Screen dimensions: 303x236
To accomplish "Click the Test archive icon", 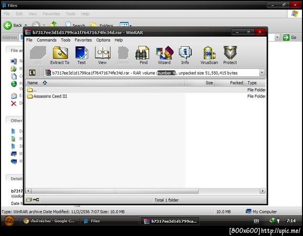I will coord(81,55).
